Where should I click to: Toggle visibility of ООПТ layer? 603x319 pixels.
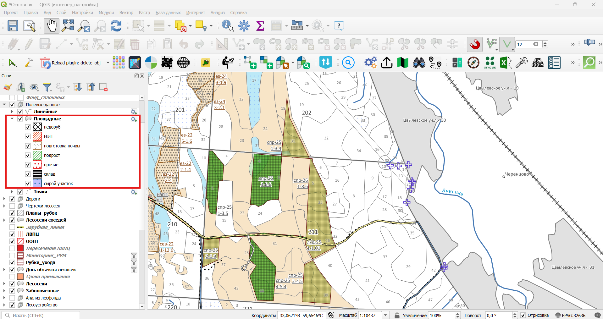[x=12, y=241]
